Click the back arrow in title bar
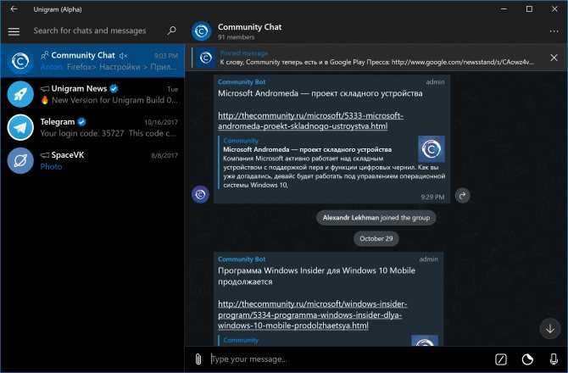The width and height of the screenshot is (568, 373). pos(14,9)
